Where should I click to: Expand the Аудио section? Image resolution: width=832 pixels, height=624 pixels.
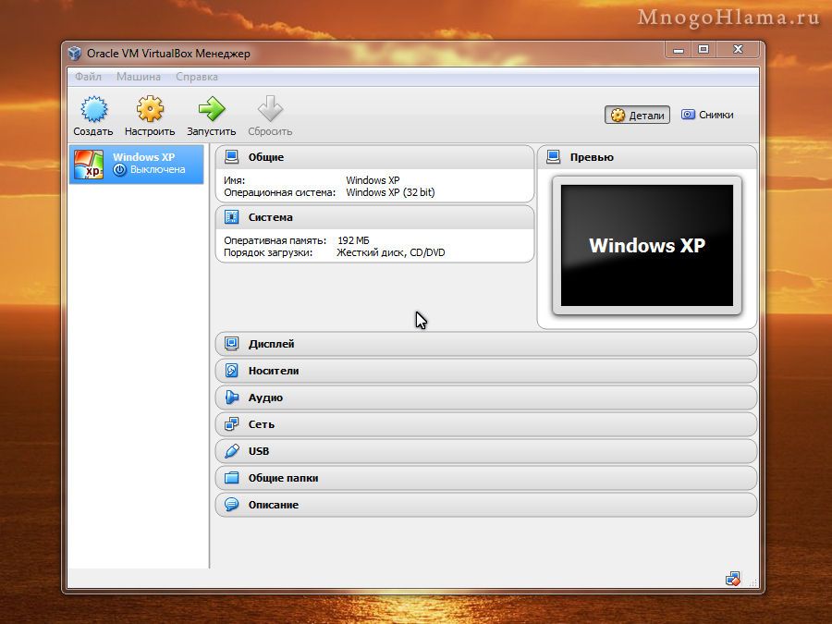486,398
